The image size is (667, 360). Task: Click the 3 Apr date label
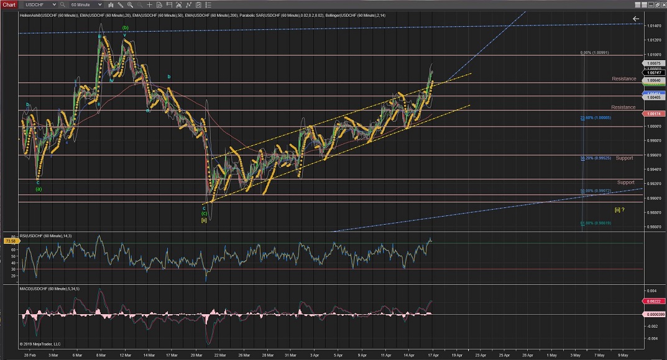(x=315, y=355)
